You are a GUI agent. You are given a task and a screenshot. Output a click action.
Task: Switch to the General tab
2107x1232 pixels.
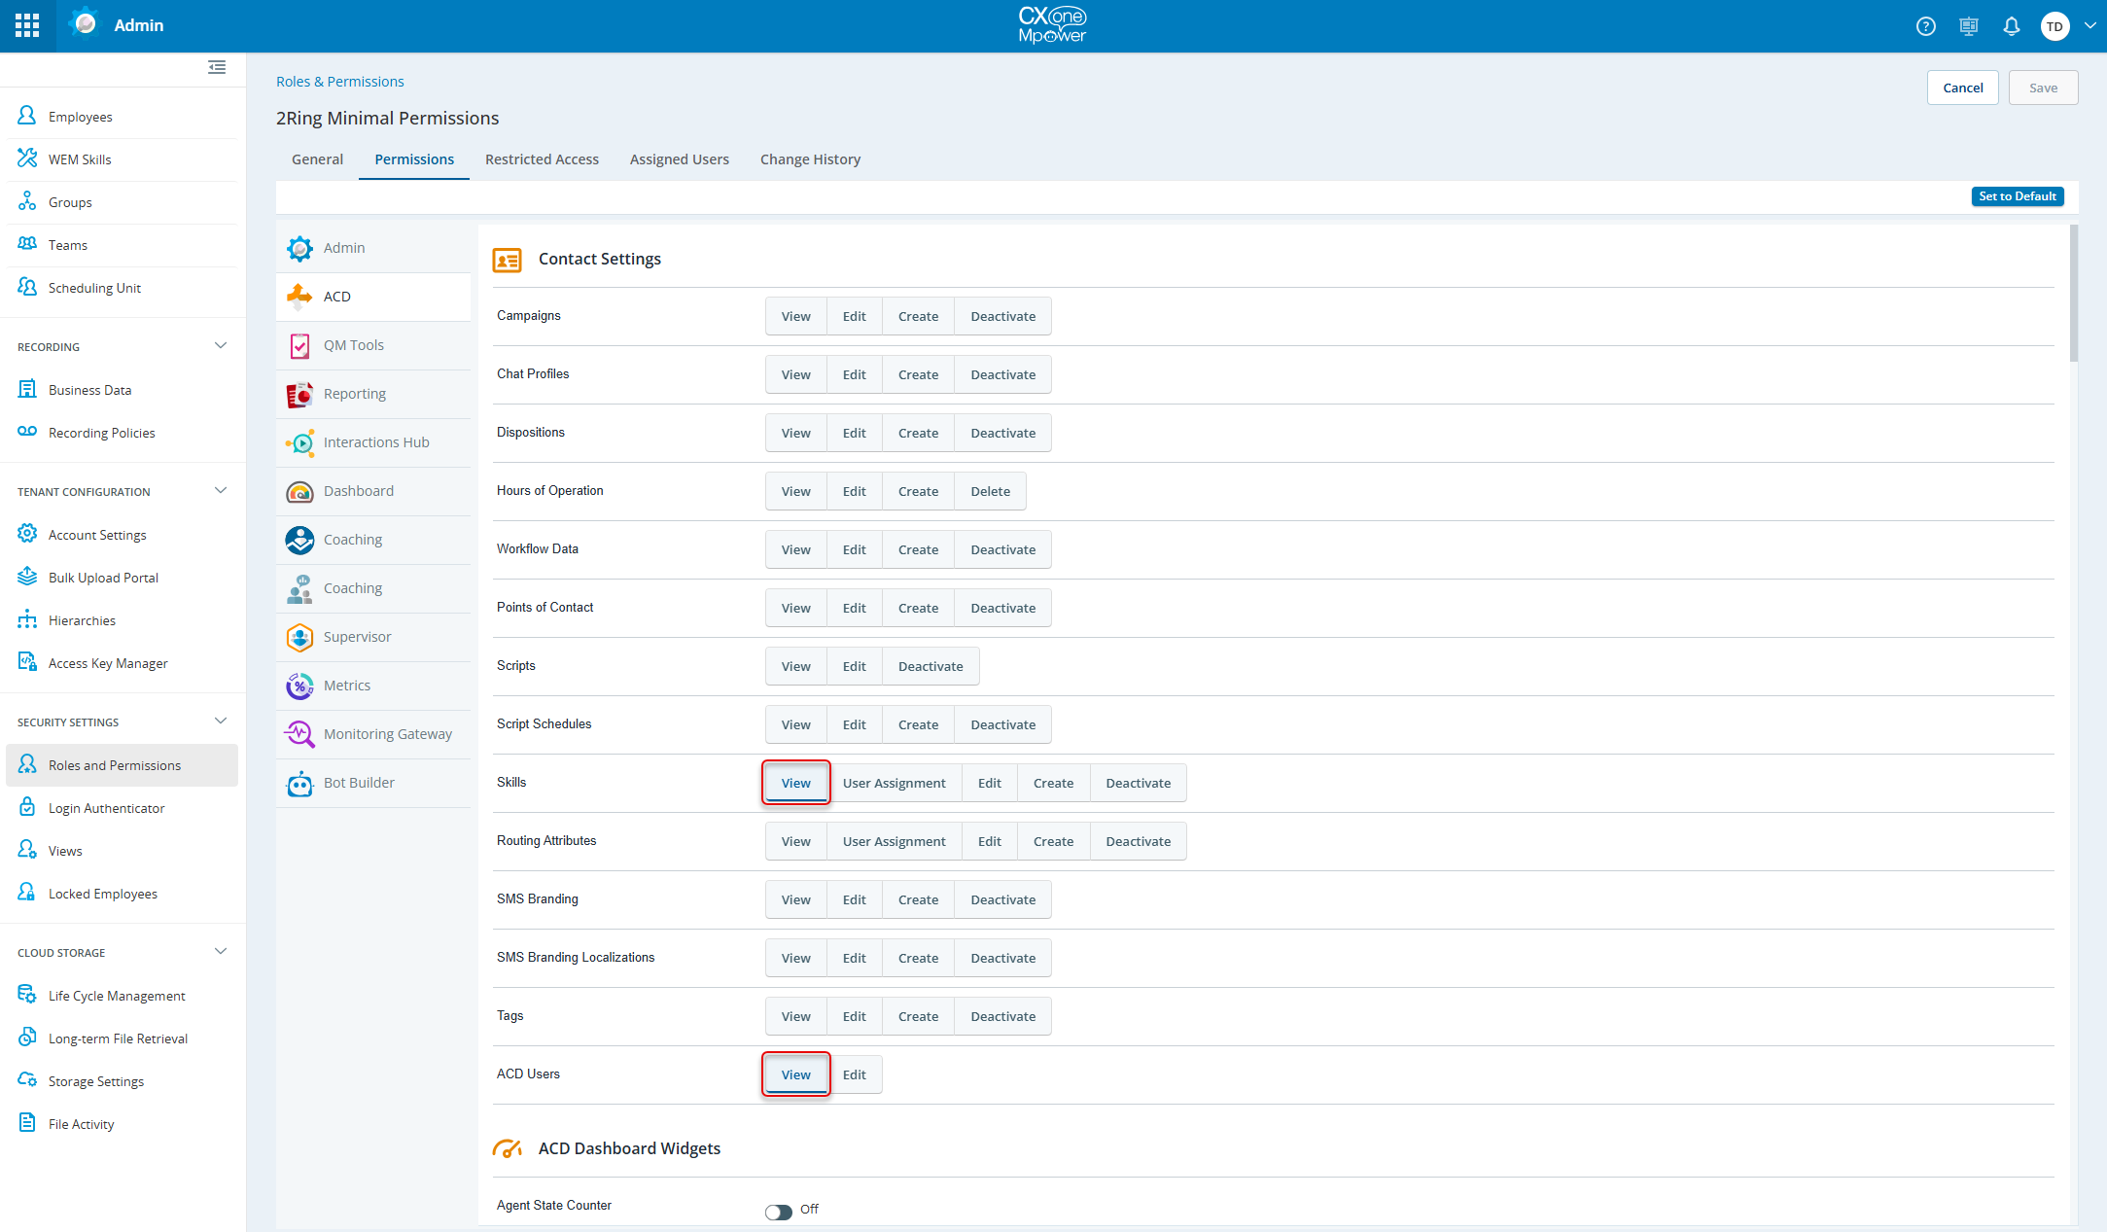[317, 159]
